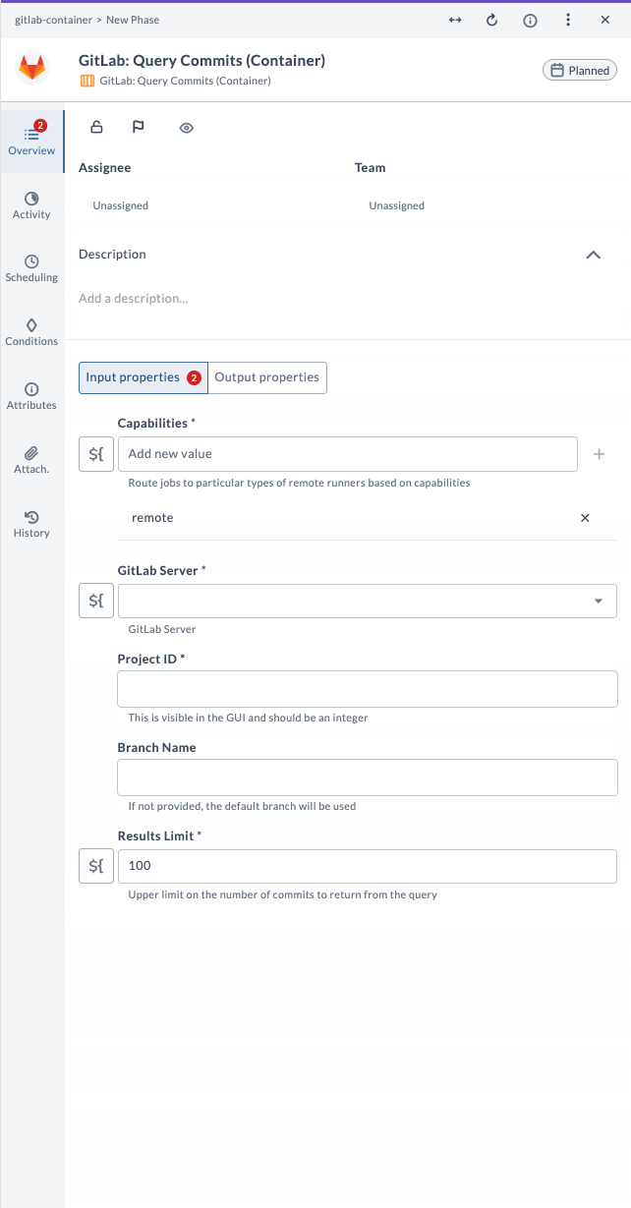Close the task panel with the X
Screen dimensions: 631x1208
tap(604, 20)
